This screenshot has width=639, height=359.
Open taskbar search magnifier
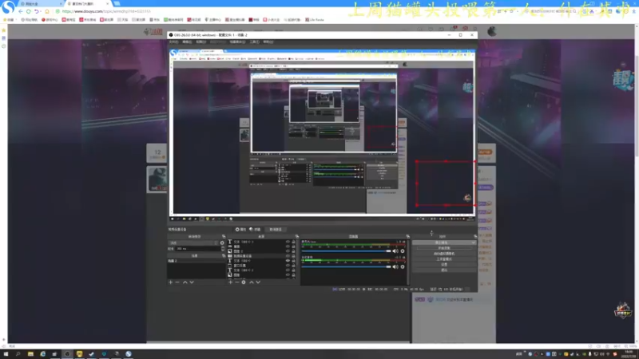click(18, 354)
